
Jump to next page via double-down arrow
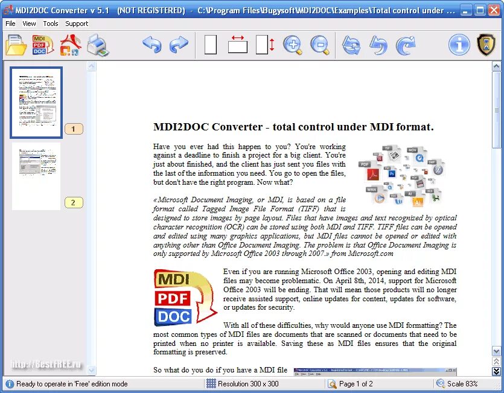coord(496,371)
